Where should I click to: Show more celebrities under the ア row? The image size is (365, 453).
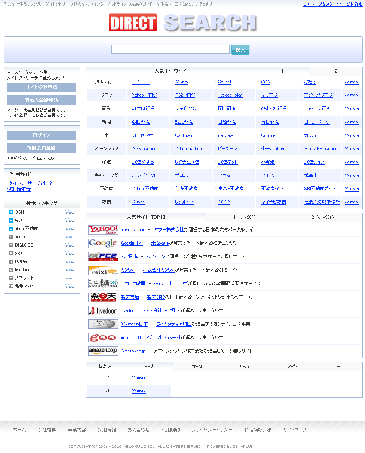point(138,377)
